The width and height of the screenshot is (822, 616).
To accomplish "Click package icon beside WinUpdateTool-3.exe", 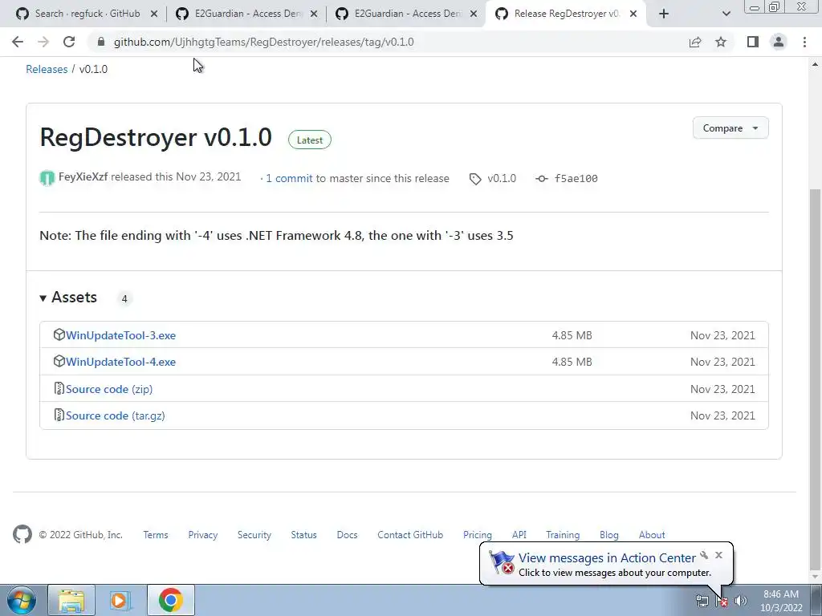I will pos(59,334).
